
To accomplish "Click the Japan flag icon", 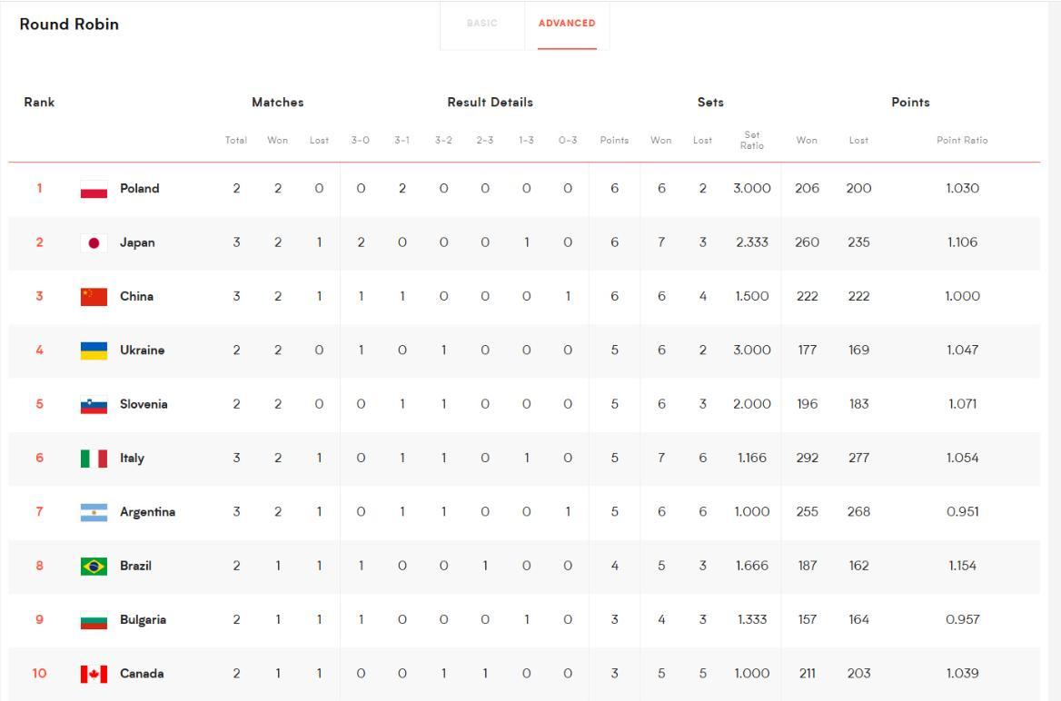I will point(94,242).
